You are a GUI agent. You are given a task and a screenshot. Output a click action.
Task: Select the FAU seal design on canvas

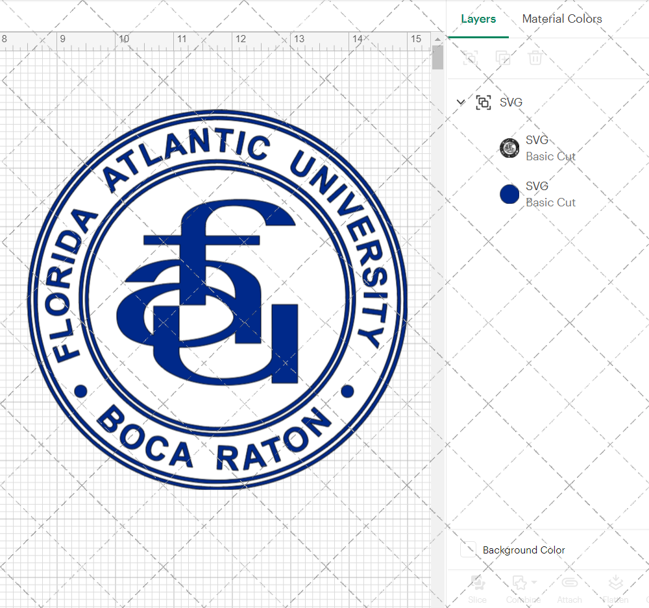tap(217, 299)
